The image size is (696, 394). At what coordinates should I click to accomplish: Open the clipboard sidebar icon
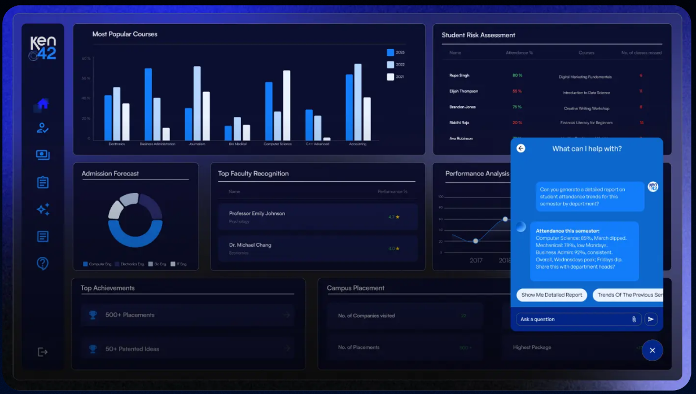[42, 182]
